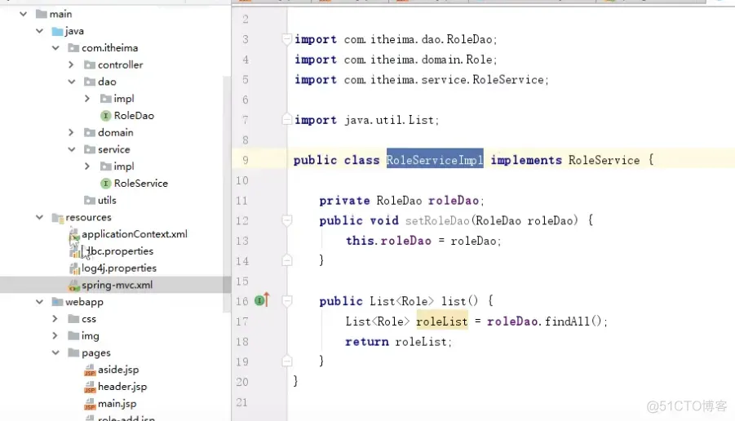Click the implements-method gutter icon on line 16
The image size is (735, 421).
[x=262, y=299]
